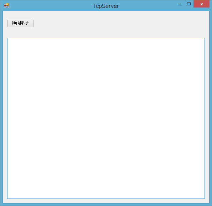Click the TcpServer title bar text
Image resolution: width=212 pixels, height=206 pixels.
tap(106, 6)
